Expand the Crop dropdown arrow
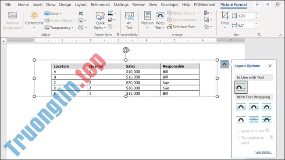This screenshot has width=285, height=160. (x=225, y=28)
